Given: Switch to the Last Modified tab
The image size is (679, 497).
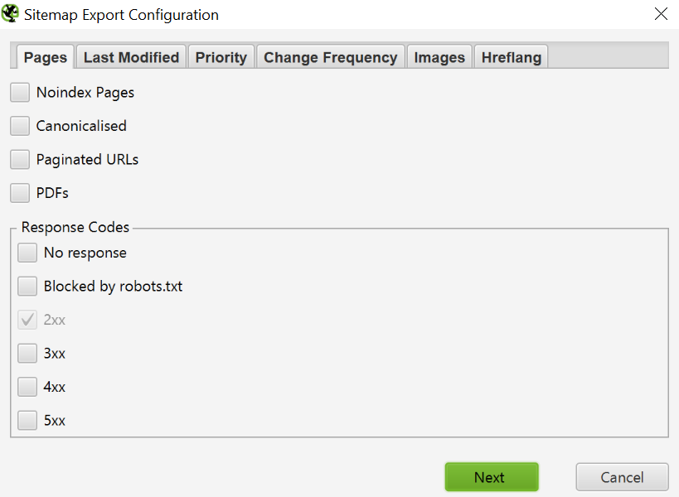Looking at the screenshot, I should click(130, 56).
